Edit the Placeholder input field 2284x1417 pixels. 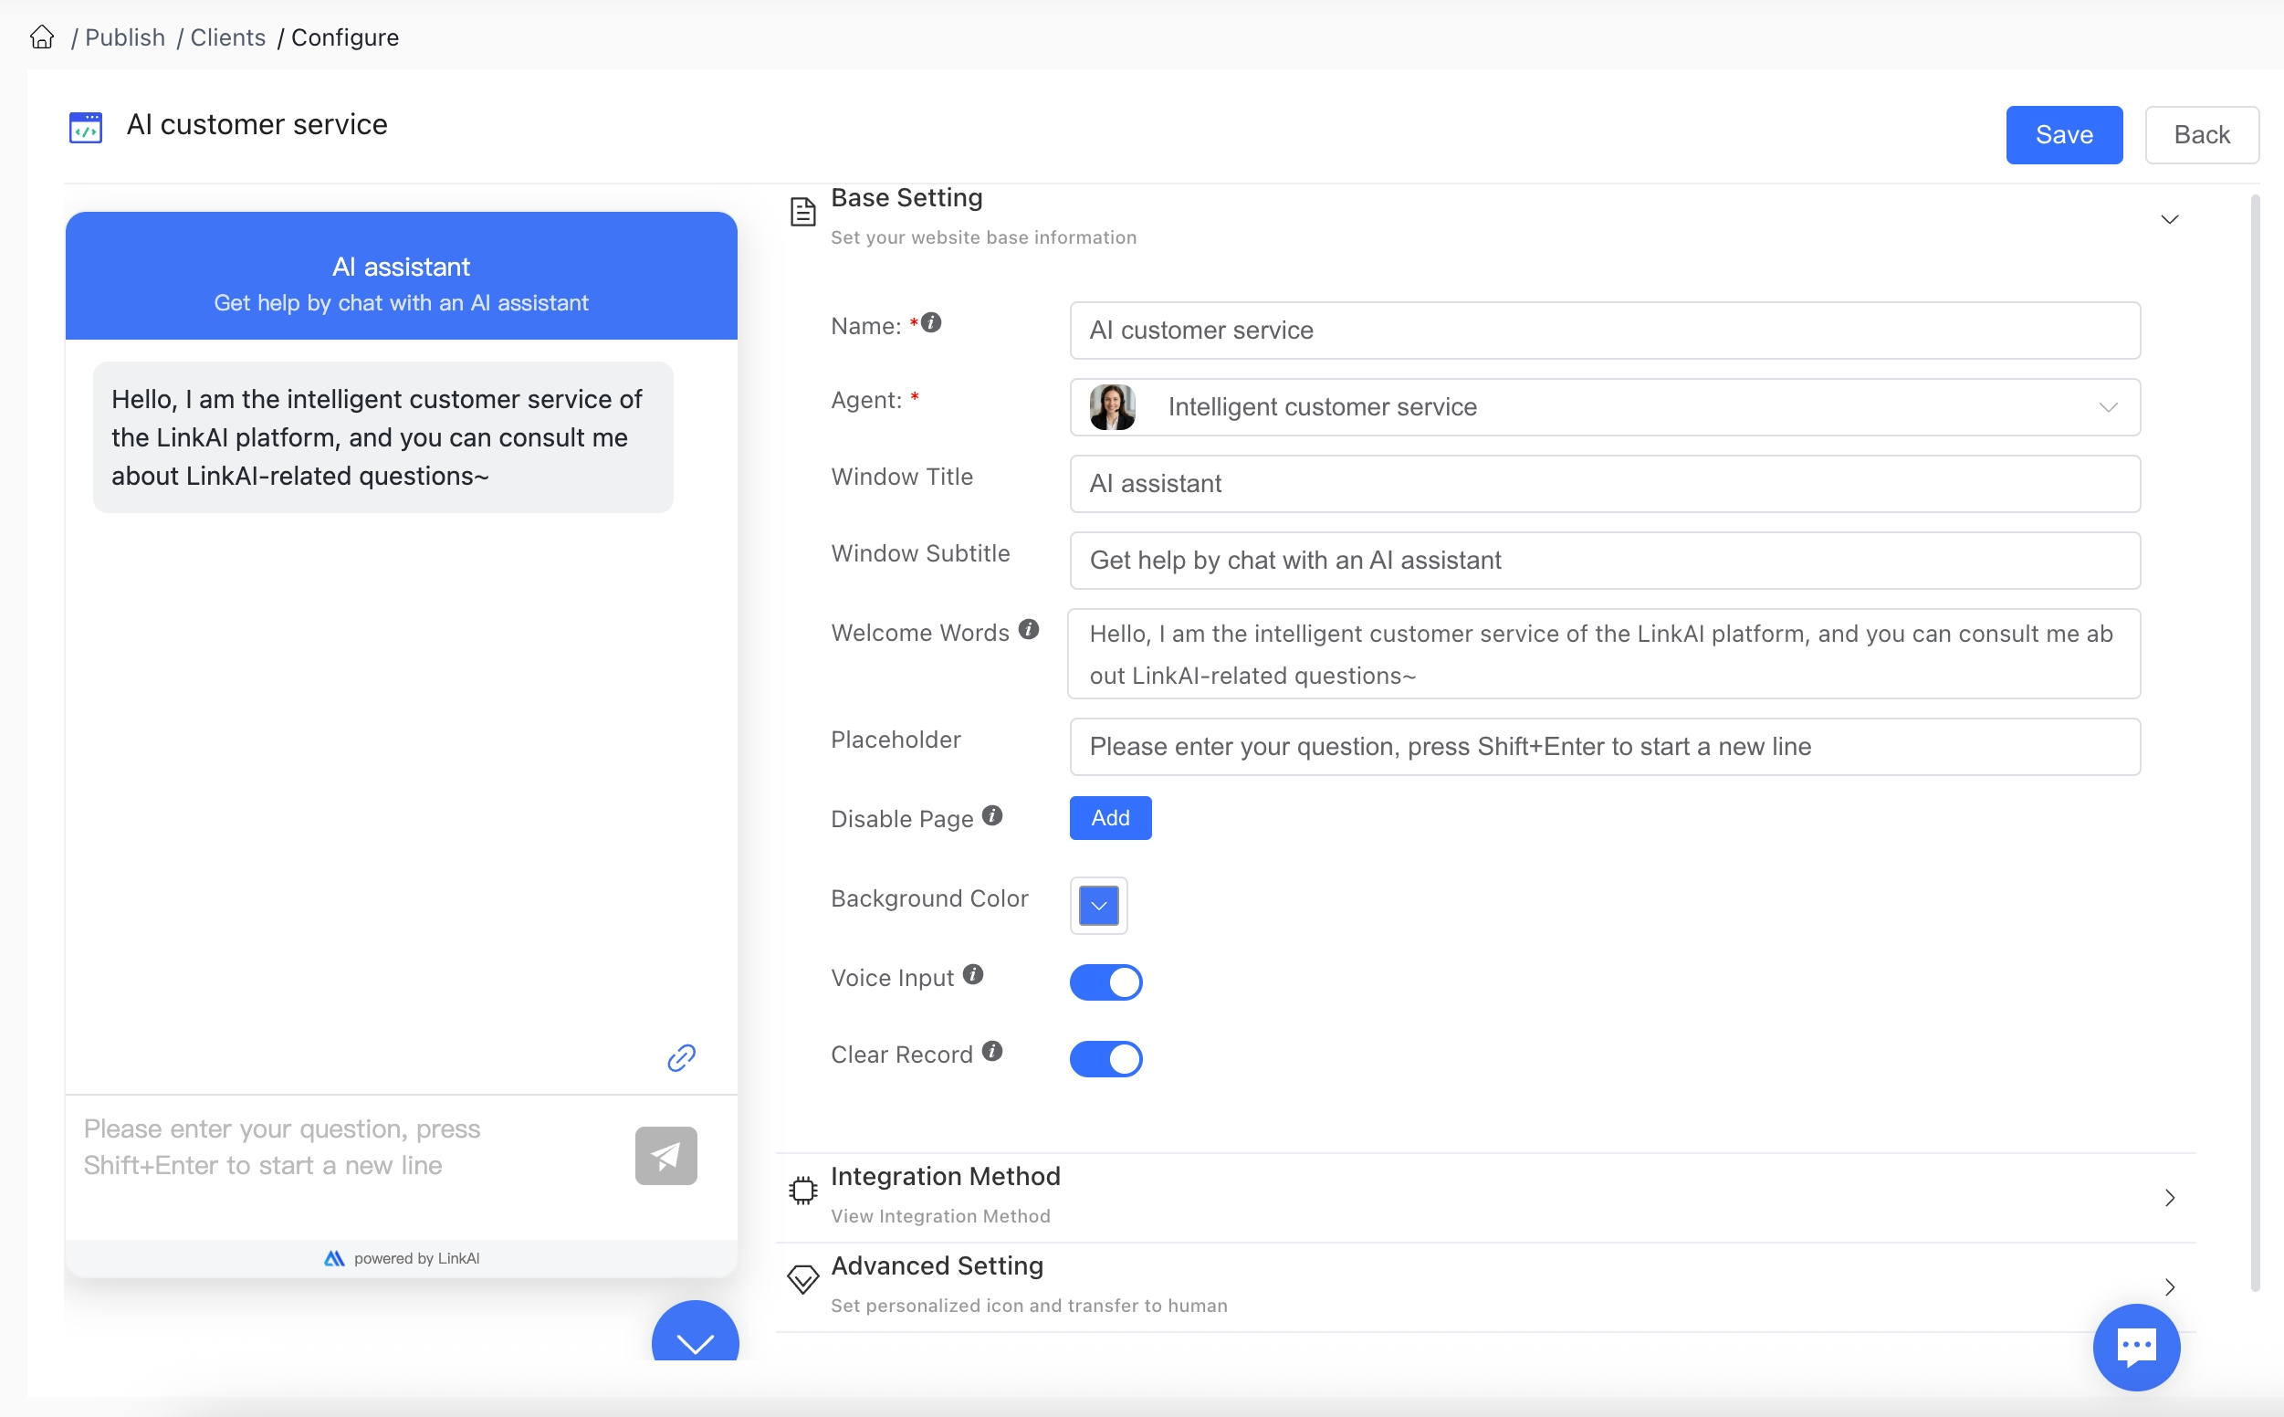[x=1605, y=747]
